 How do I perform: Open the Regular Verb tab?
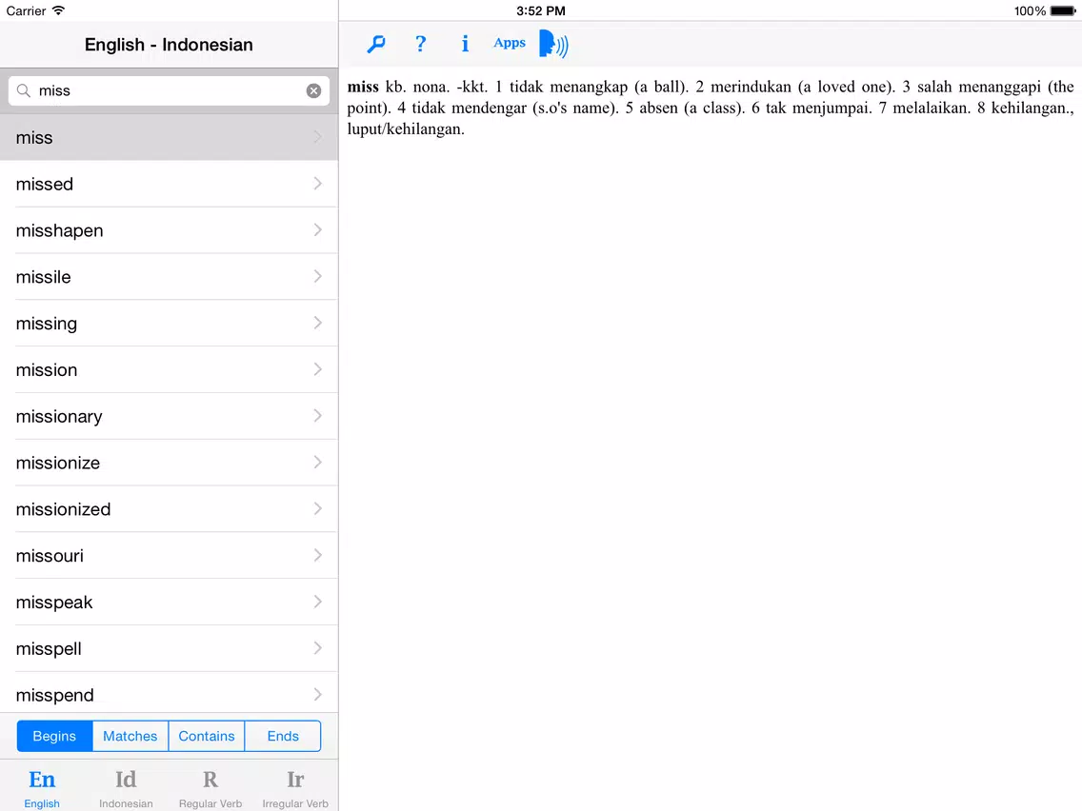[210, 787]
